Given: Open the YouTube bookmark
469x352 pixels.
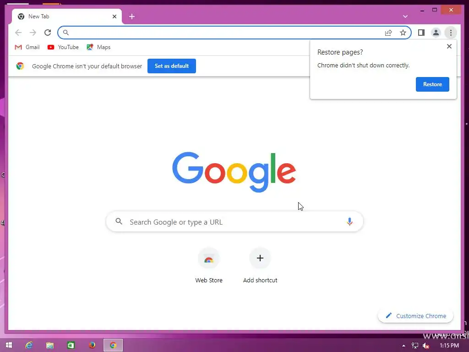Looking at the screenshot, I should pyautogui.click(x=63, y=47).
